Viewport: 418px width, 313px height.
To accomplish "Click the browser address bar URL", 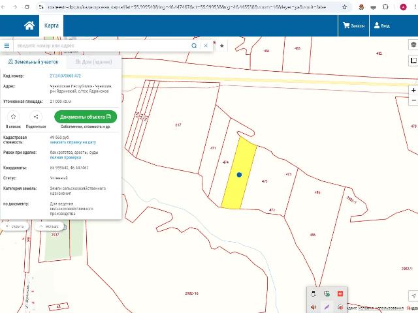I will pyautogui.click(x=187, y=7).
